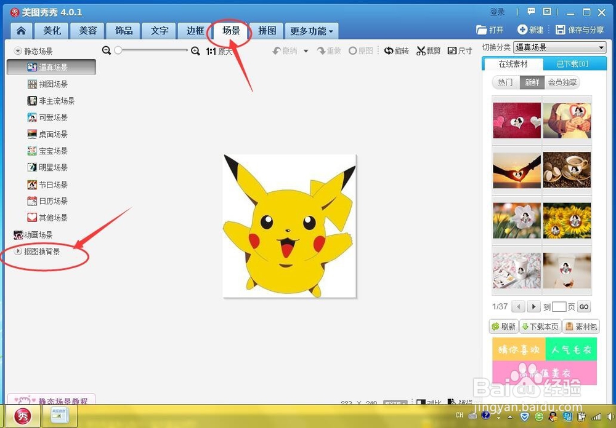This screenshot has width=616, height=428.
Task: Open the feedback chat bubble icon
Action: [x=531, y=12]
